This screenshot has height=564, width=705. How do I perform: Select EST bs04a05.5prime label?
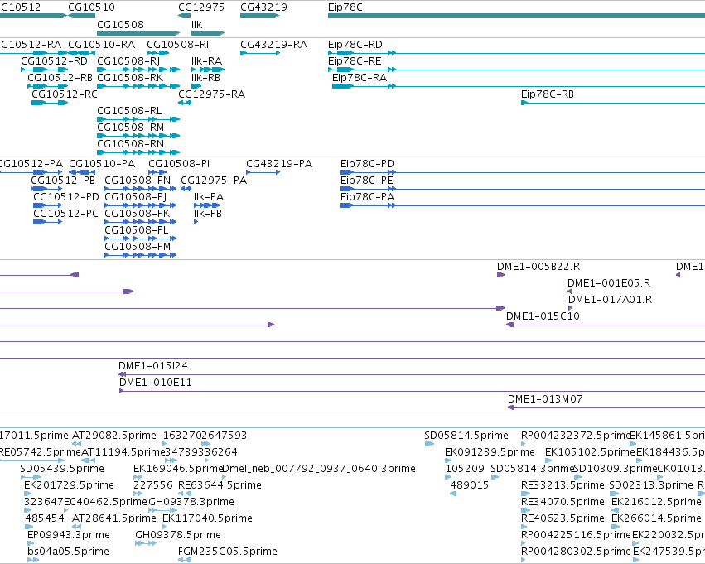pos(68,552)
